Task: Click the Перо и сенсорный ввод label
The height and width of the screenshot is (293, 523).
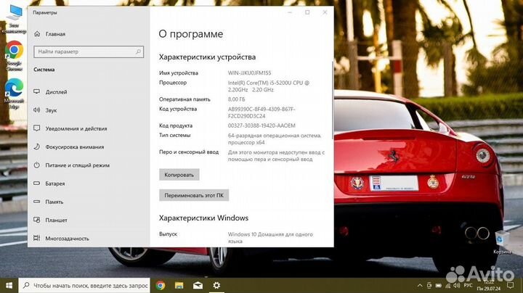Action: point(189,152)
